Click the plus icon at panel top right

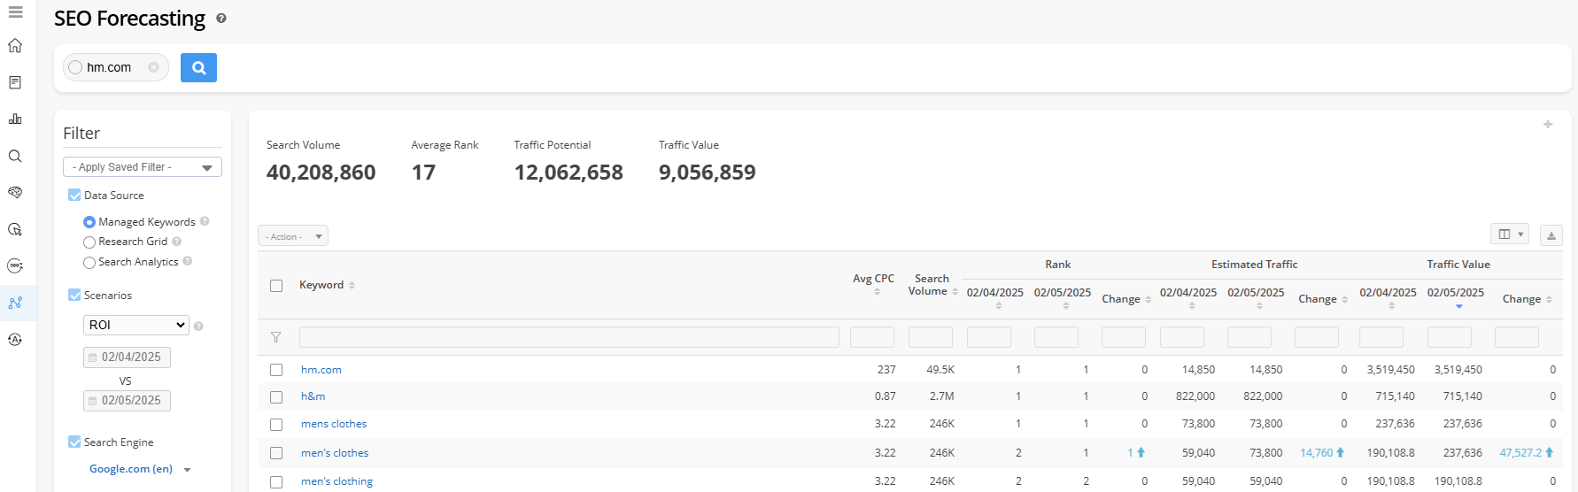(x=1548, y=125)
